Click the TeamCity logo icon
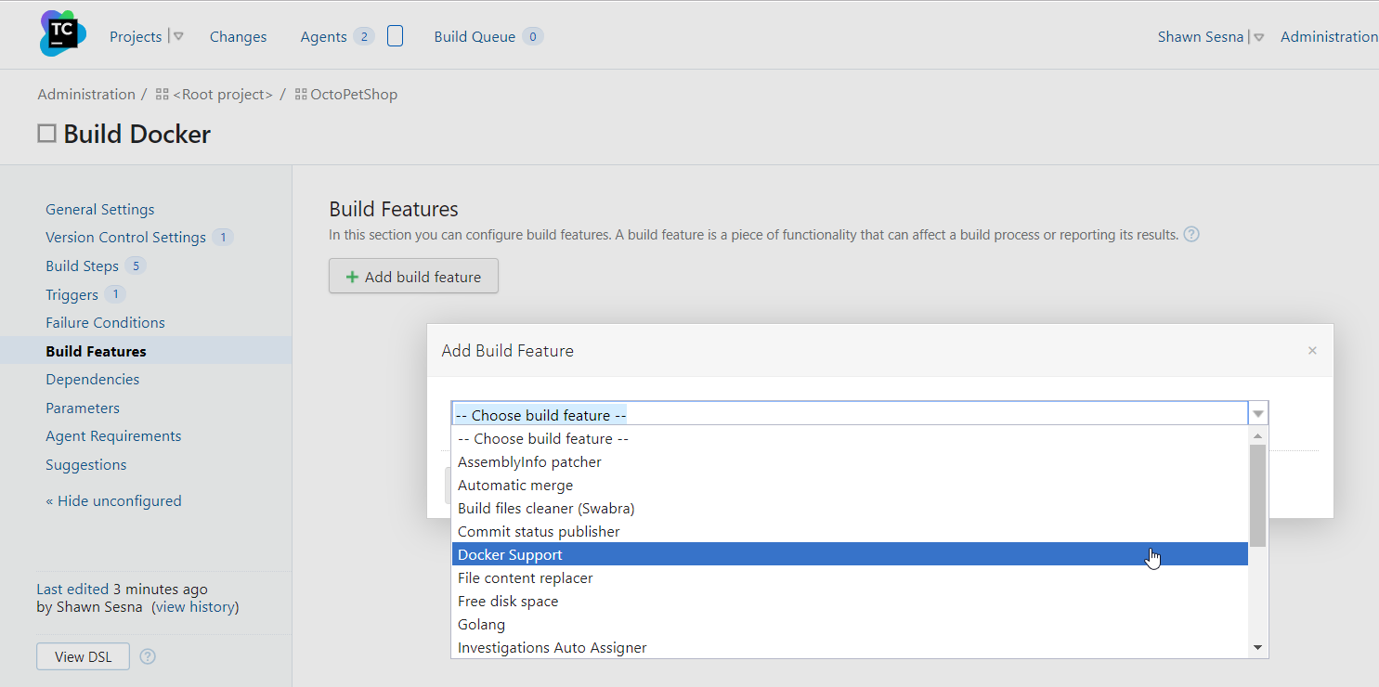The height and width of the screenshot is (687, 1379). (62, 34)
